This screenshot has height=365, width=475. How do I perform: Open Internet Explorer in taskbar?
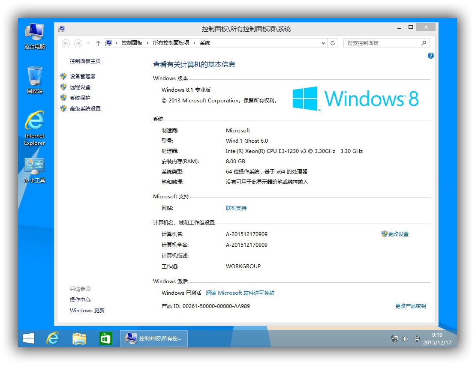point(53,338)
